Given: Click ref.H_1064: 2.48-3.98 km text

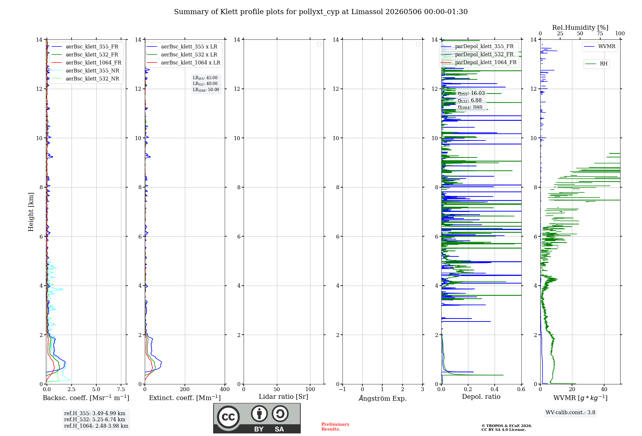Looking at the screenshot, I should point(96,426).
